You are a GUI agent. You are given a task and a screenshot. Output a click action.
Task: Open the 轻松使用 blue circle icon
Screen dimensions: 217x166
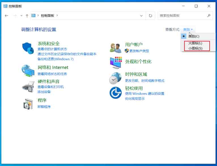[x=116, y=93]
